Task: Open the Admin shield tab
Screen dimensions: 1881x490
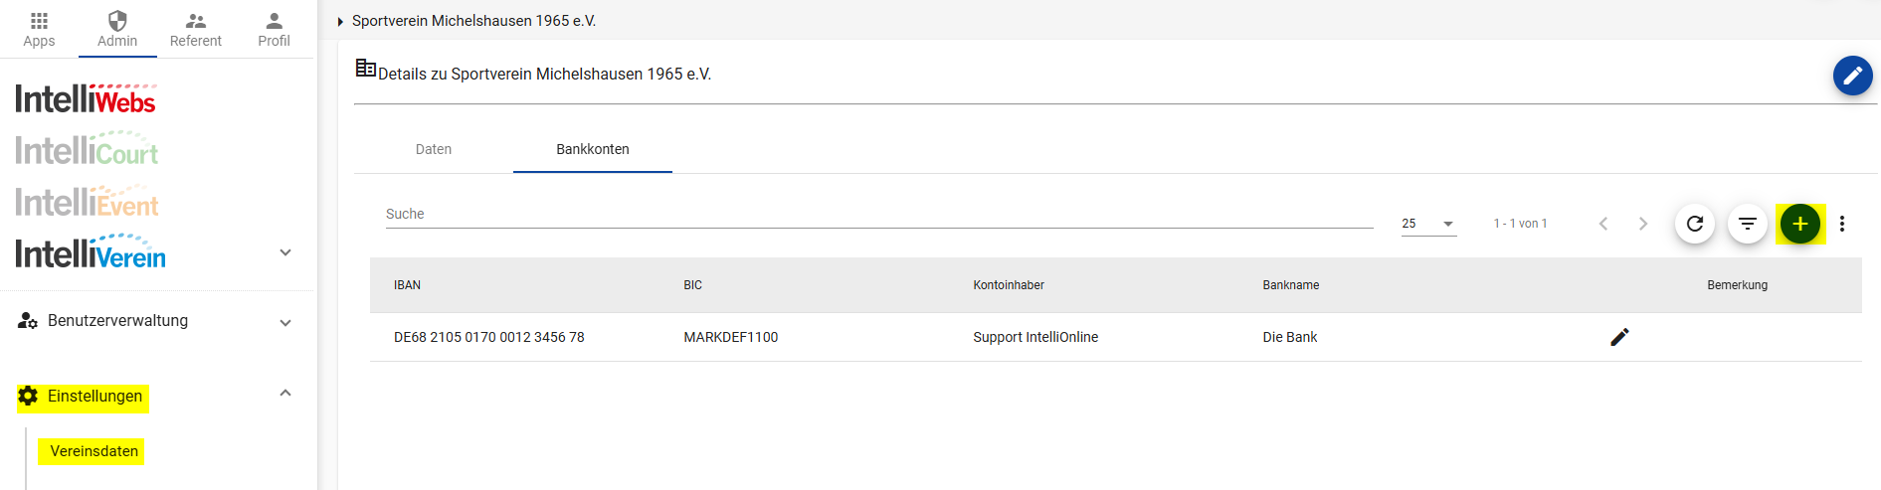Action: (x=117, y=30)
